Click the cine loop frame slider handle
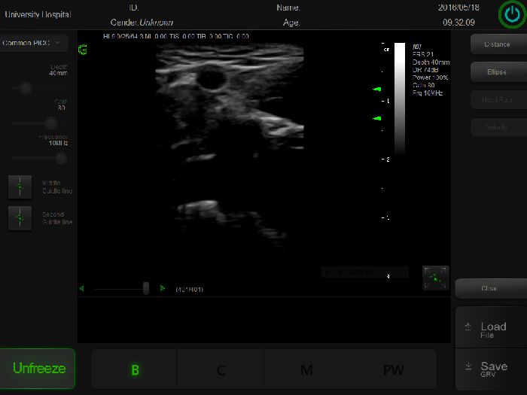Viewport: 527px width, 395px height. 145,288
